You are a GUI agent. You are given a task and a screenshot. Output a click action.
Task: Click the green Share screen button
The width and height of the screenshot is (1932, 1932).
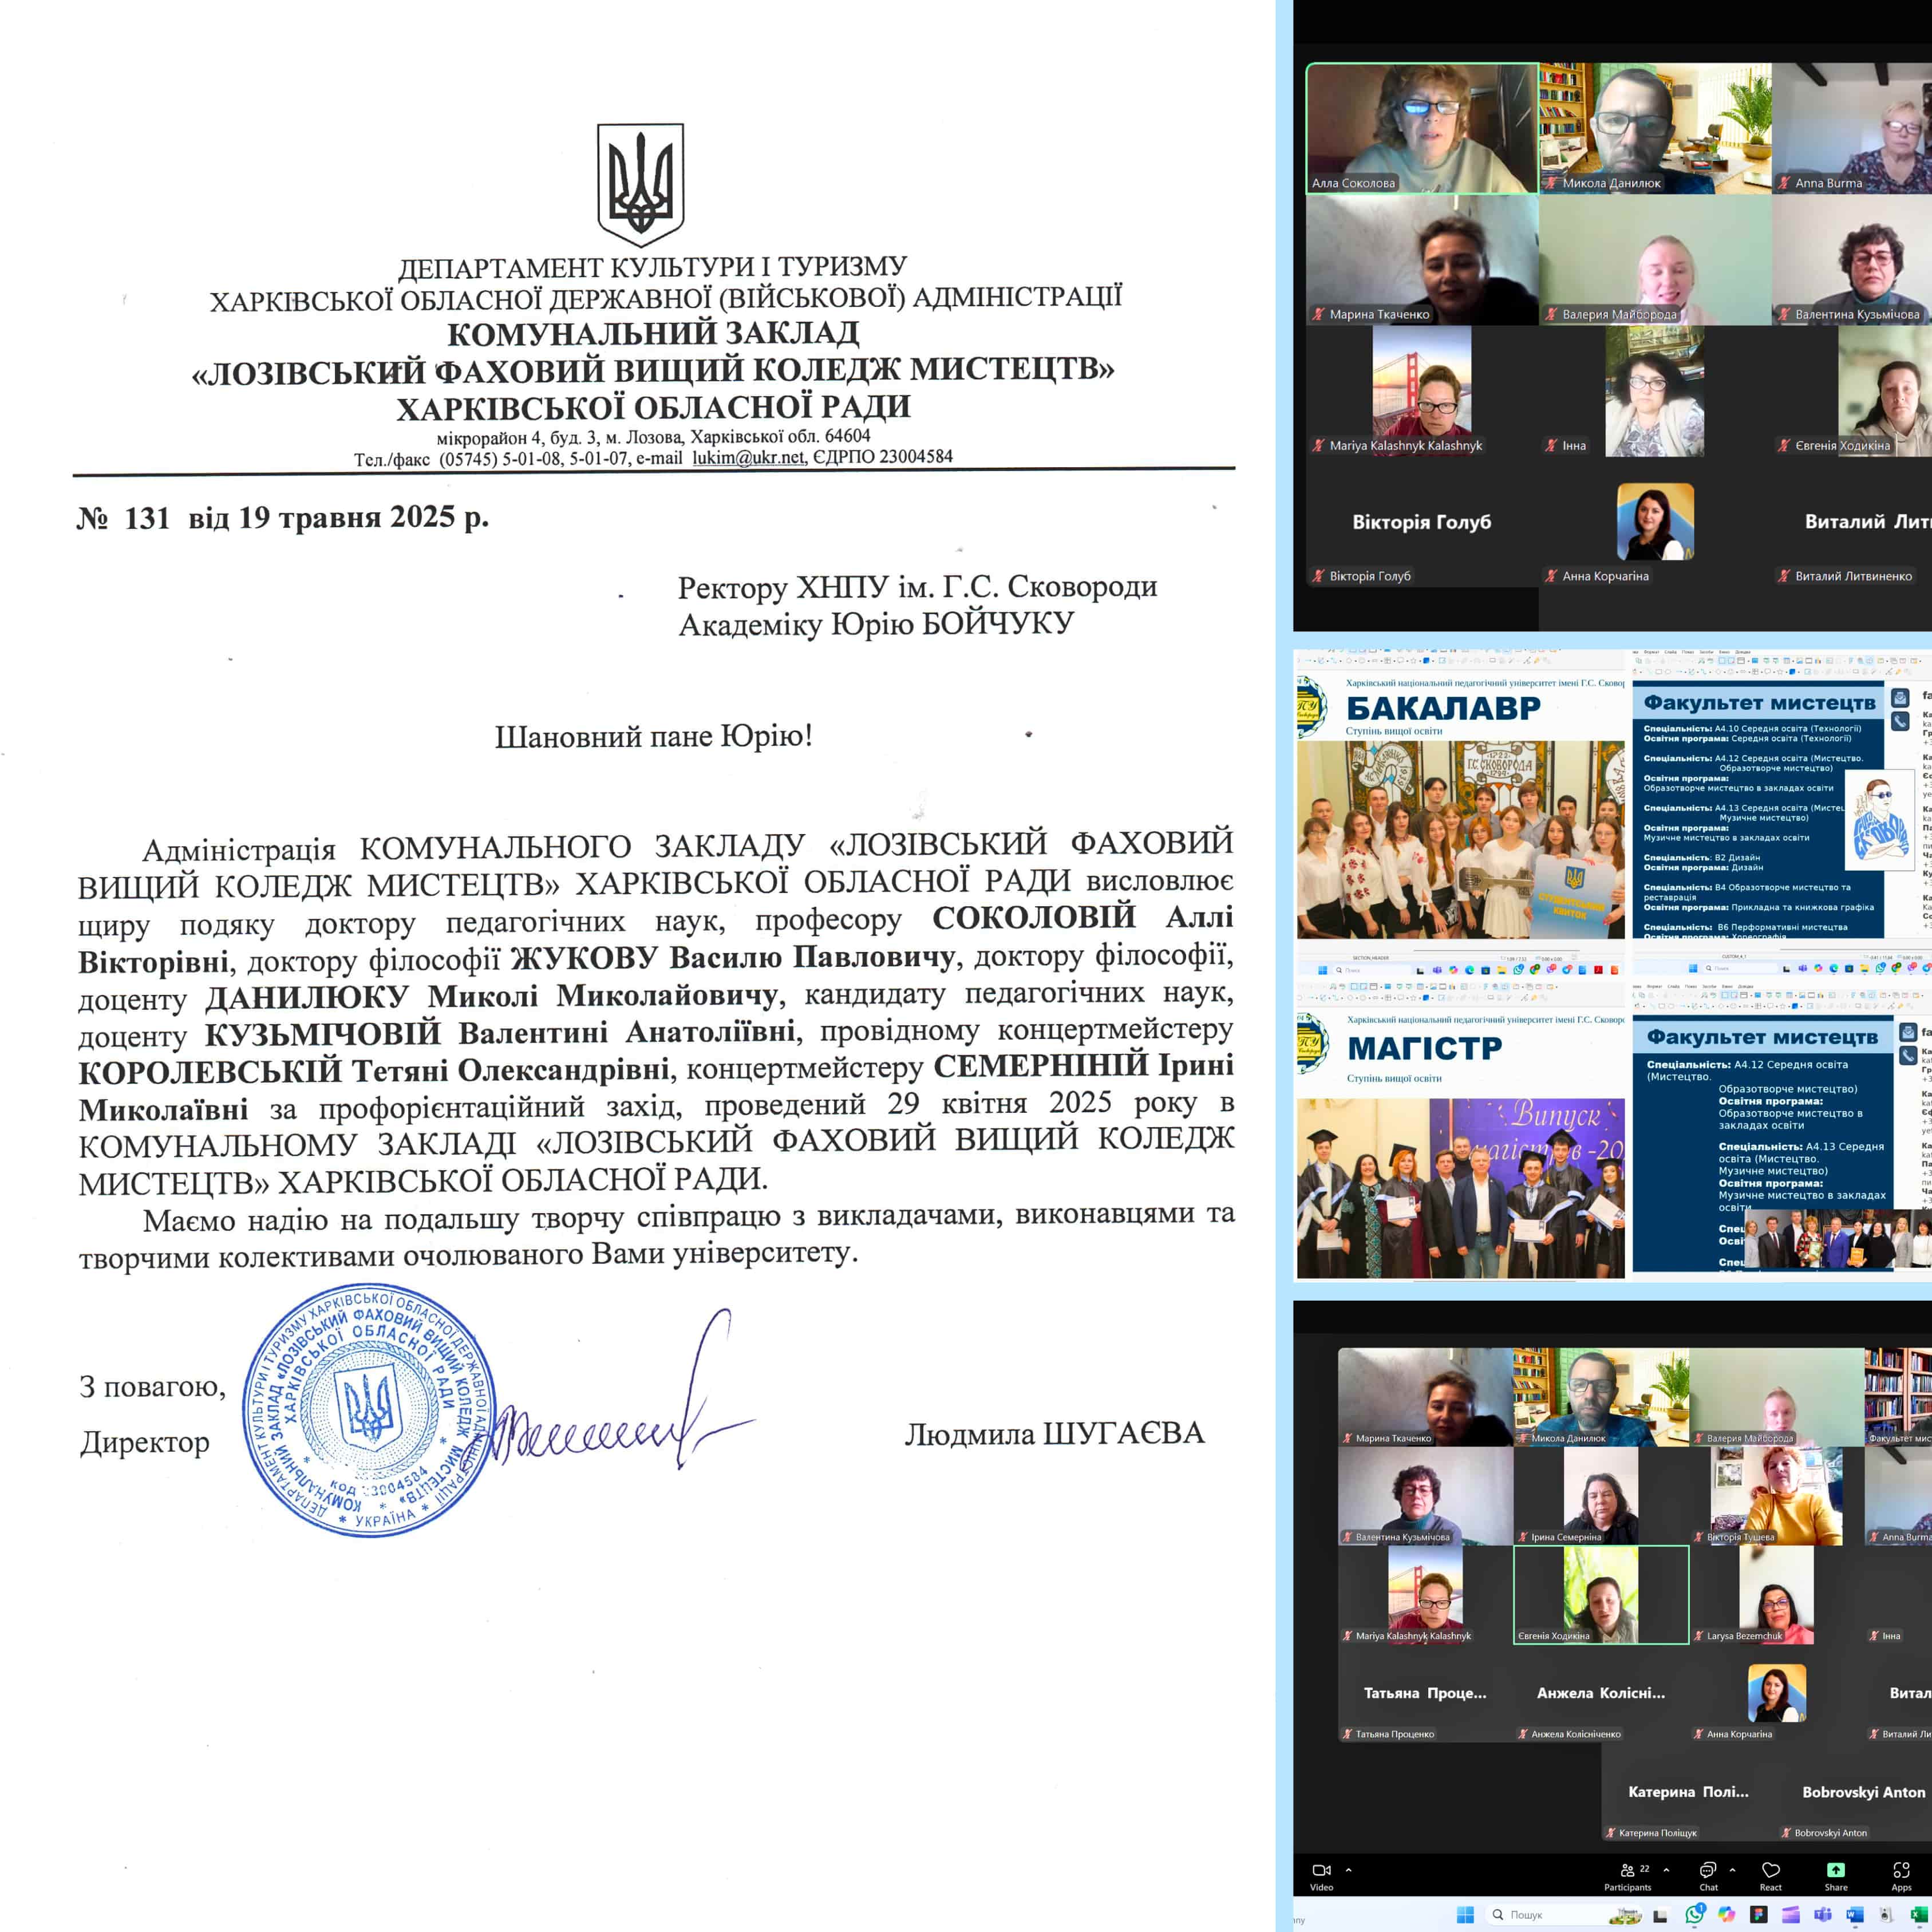point(1836,1877)
